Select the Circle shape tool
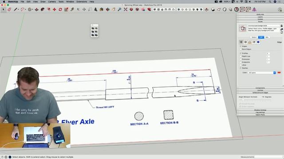Image resolution: width=284 pixels, height=159 pixels. pyautogui.click(x=30, y=9)
